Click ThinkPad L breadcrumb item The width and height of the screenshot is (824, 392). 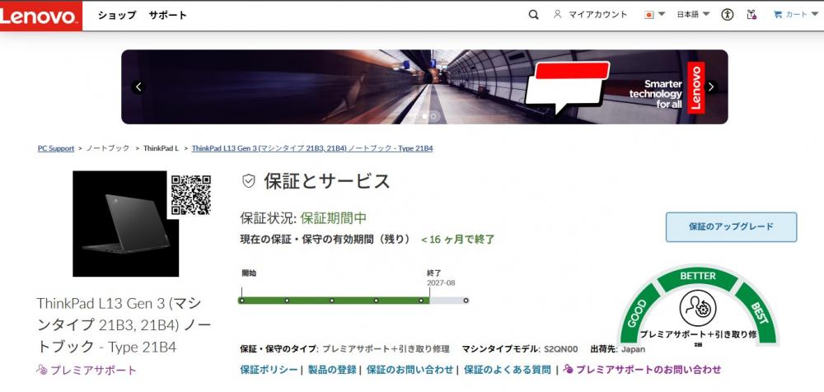161,149
